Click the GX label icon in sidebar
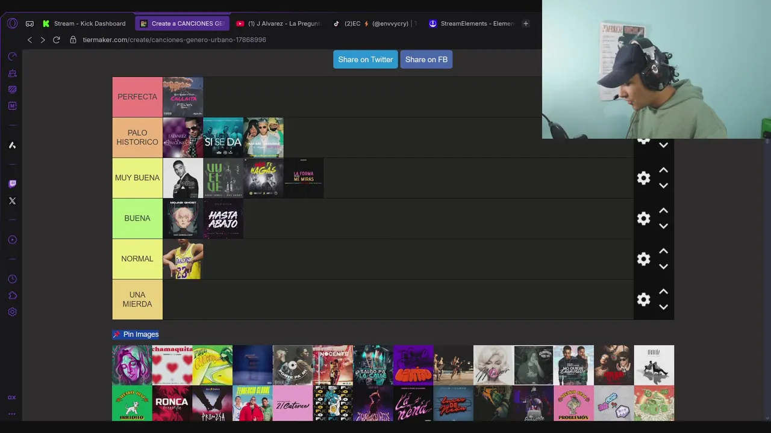The image size is (771, 433). (x=11, y=398)
